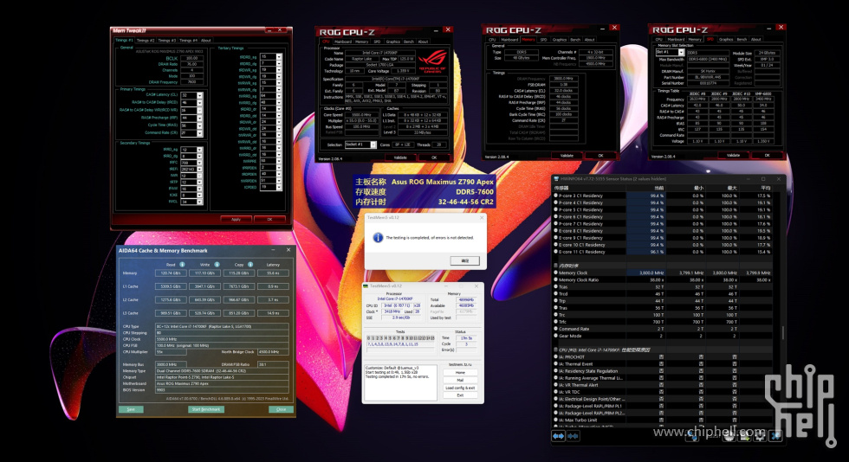
Task: Click the testmem.tz.ru link in TestMem5
Action: point(460,364)
